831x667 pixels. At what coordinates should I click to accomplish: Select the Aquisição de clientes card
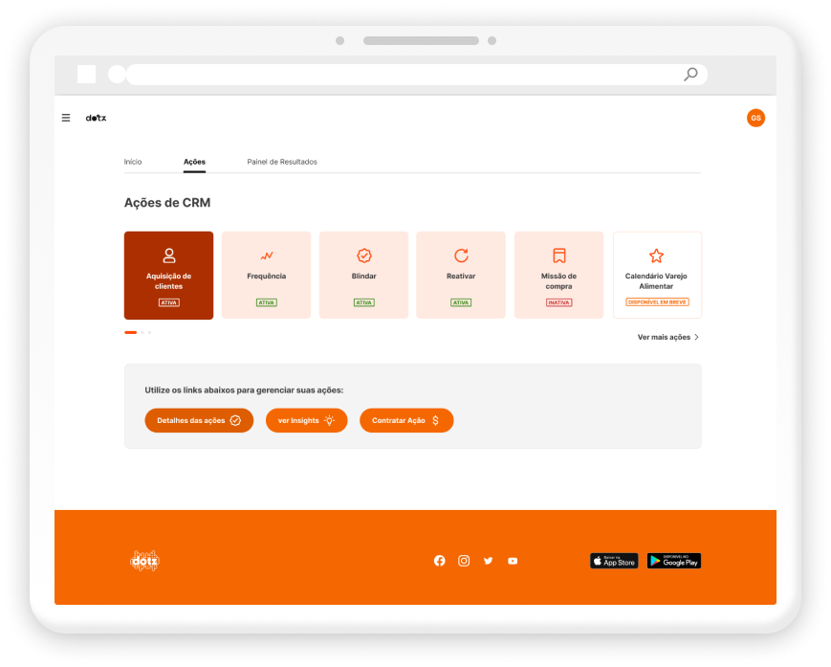coord(168,276)
